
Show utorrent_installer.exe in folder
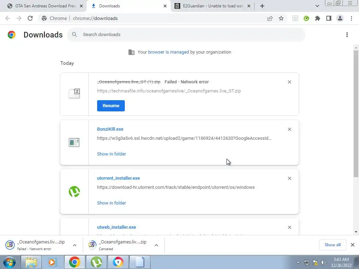(111, 203)
